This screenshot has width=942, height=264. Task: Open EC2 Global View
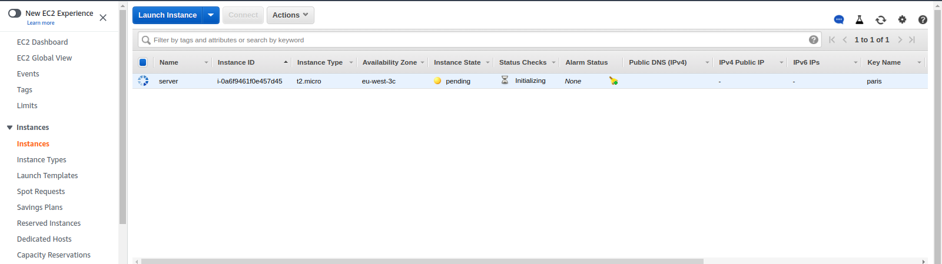[44, 58]
